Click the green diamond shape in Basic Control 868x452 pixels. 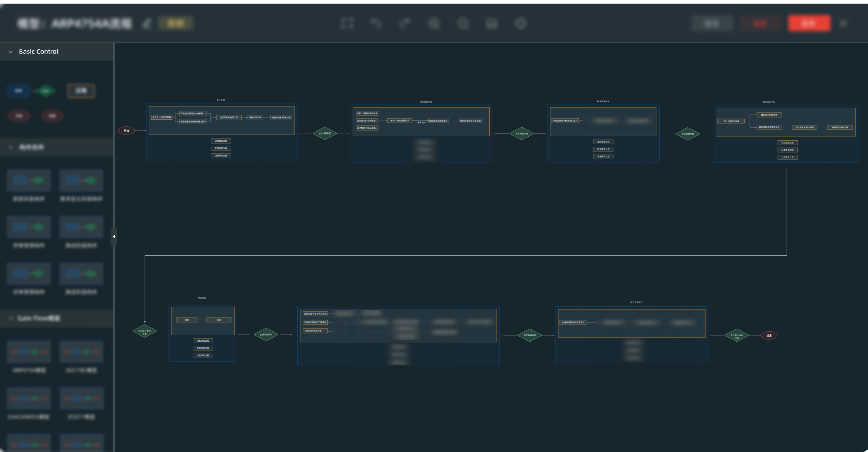click(45, 91)
